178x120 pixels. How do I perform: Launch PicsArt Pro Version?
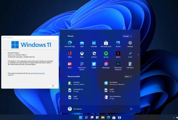(x=82, y=66)
